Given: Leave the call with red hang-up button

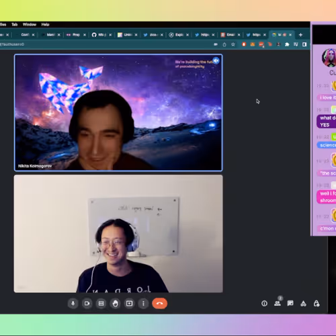Looking at the screenshot, I should 160,304.
